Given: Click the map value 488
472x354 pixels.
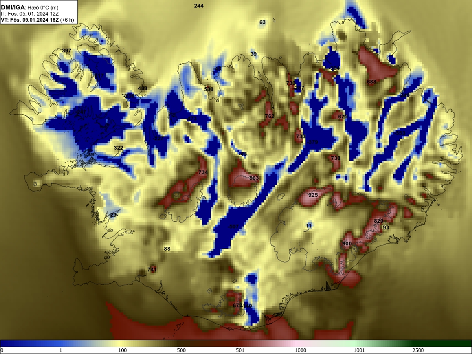Looking at the screenshot, I should pyautogui.click(x=143, y=88).
